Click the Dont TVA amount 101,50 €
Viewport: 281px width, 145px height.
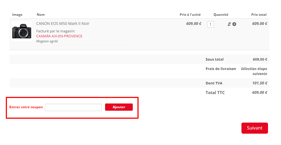tap(260, 83)
